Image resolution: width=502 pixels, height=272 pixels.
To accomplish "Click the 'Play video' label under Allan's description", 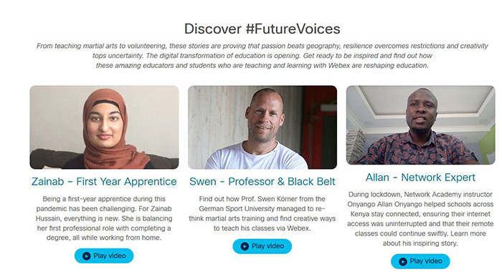I will pos(426,261).
